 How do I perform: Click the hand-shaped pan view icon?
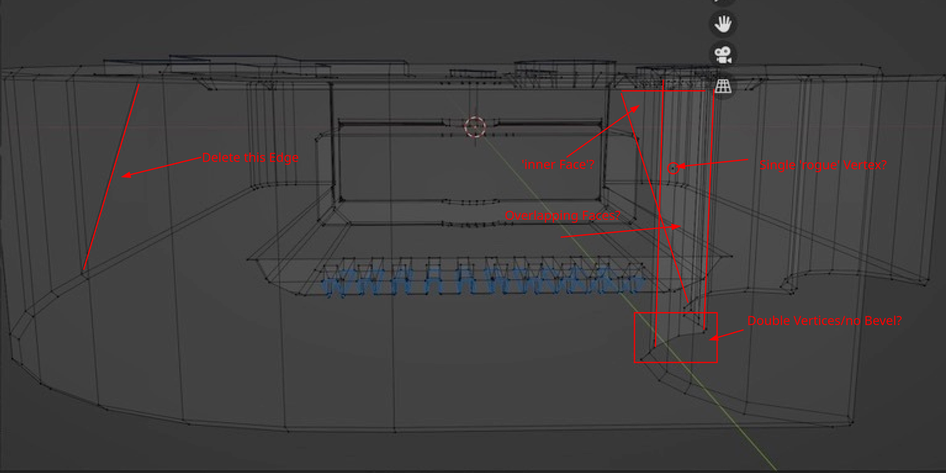pyautogui.click(x=723, y=24)
